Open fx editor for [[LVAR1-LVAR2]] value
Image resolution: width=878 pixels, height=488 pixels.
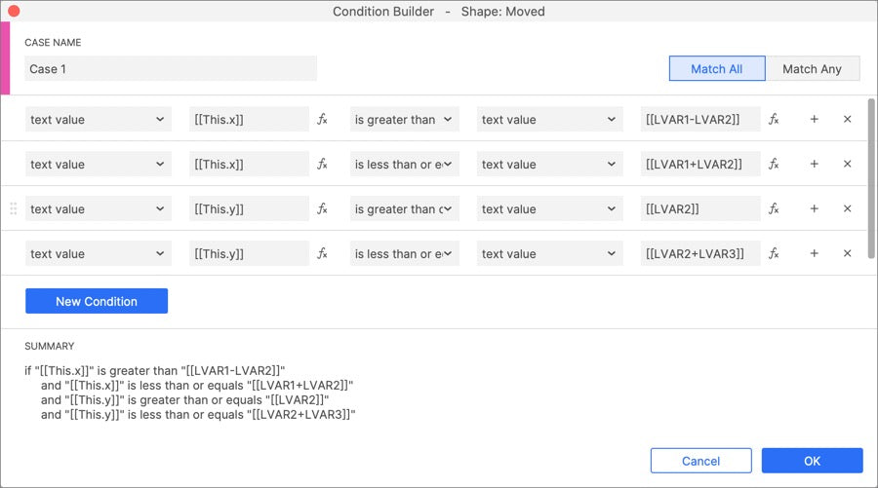(774, 120)
